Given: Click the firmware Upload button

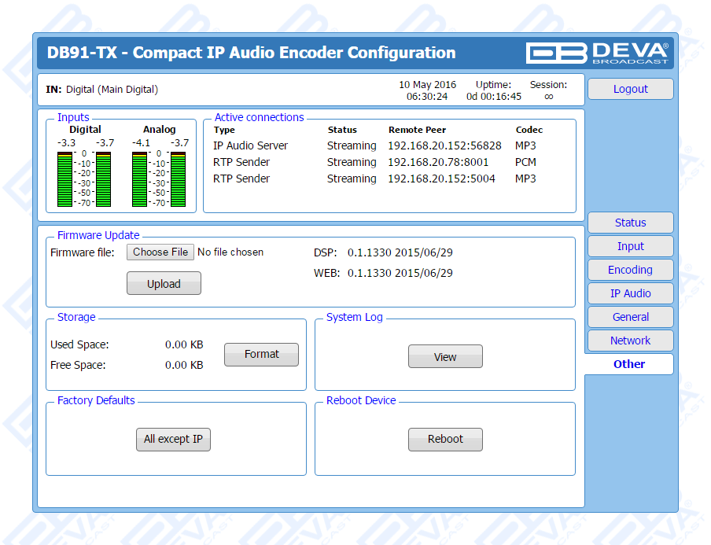Looking at the screenshot, I should 164,284.
